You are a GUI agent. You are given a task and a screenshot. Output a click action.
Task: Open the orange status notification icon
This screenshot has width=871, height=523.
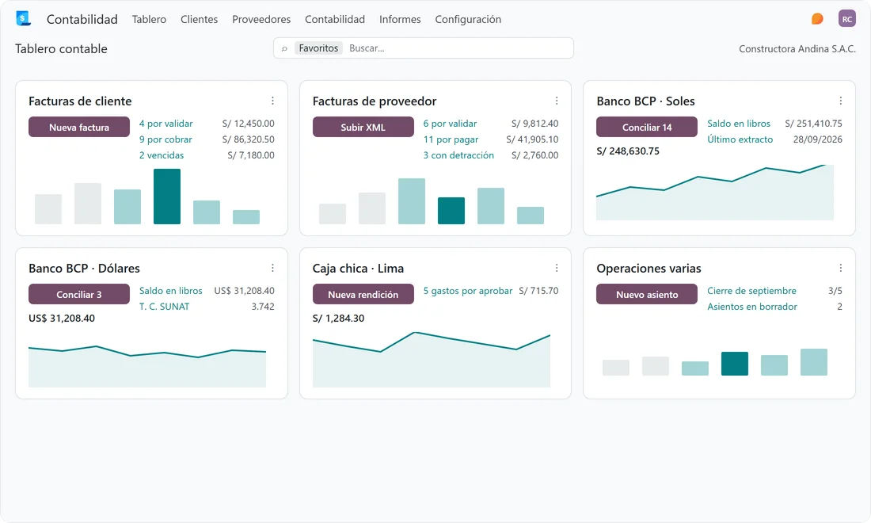817,19
